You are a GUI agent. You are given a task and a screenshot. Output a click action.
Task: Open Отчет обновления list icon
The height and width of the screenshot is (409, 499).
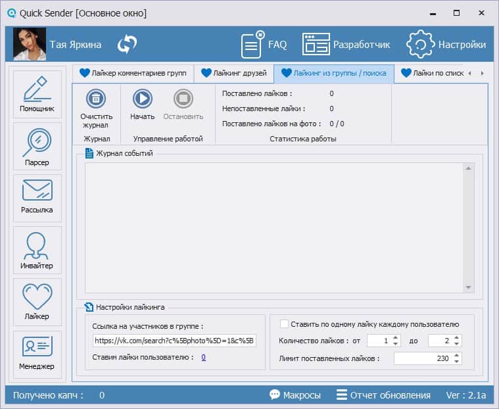(x=341, y=395)
